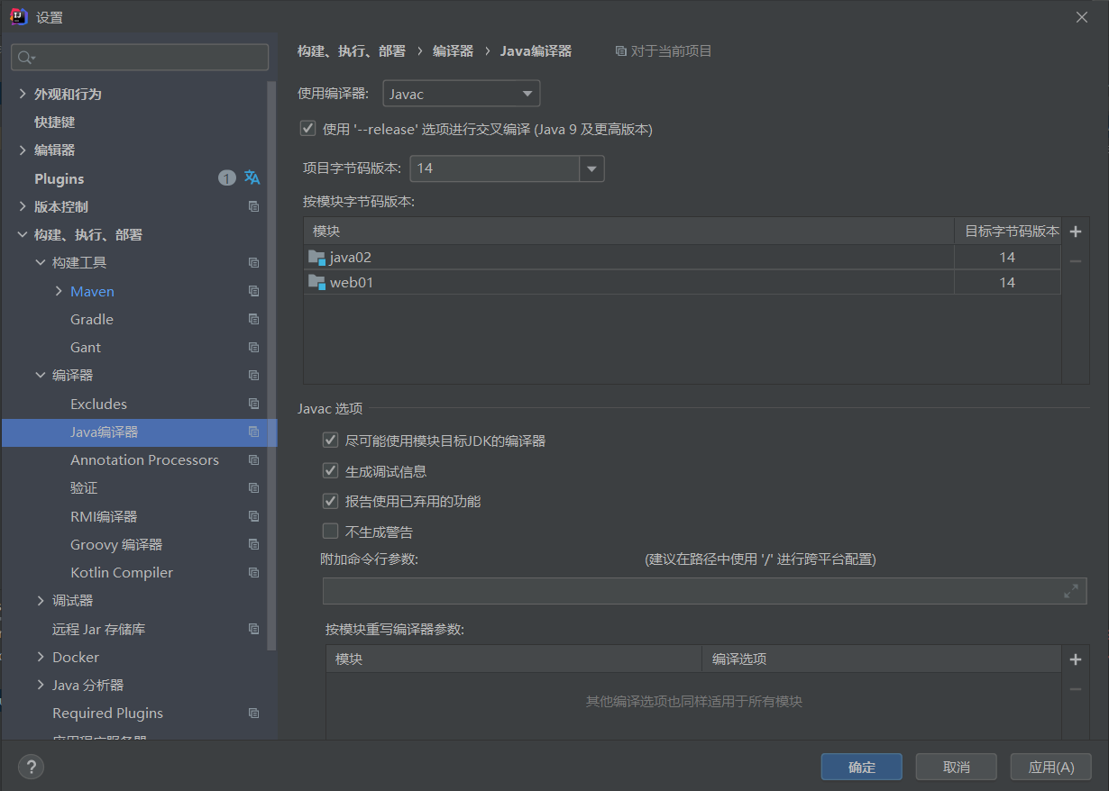Viewport: 1109px width, 791px height.
Task: Click the 编译器 breadcrumb link
Action: click(453, 51)
